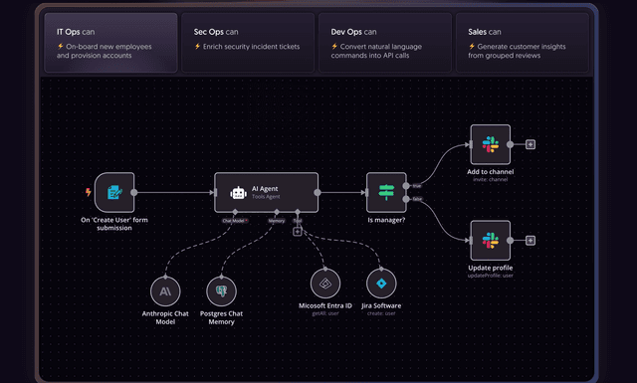Image resolution: width=637 pixels, height=383 pixels.
Task: Open the Postgres Chat Memory node
Action: (221, 291)
